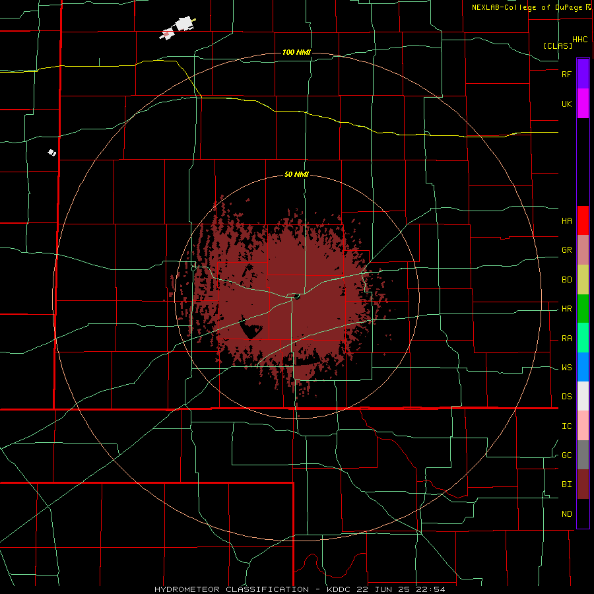Image resolution: width=594 pixels, height=594 pixels.
Task: Click the dusty pink GR legend swatch
Action: tap(583, 250)
